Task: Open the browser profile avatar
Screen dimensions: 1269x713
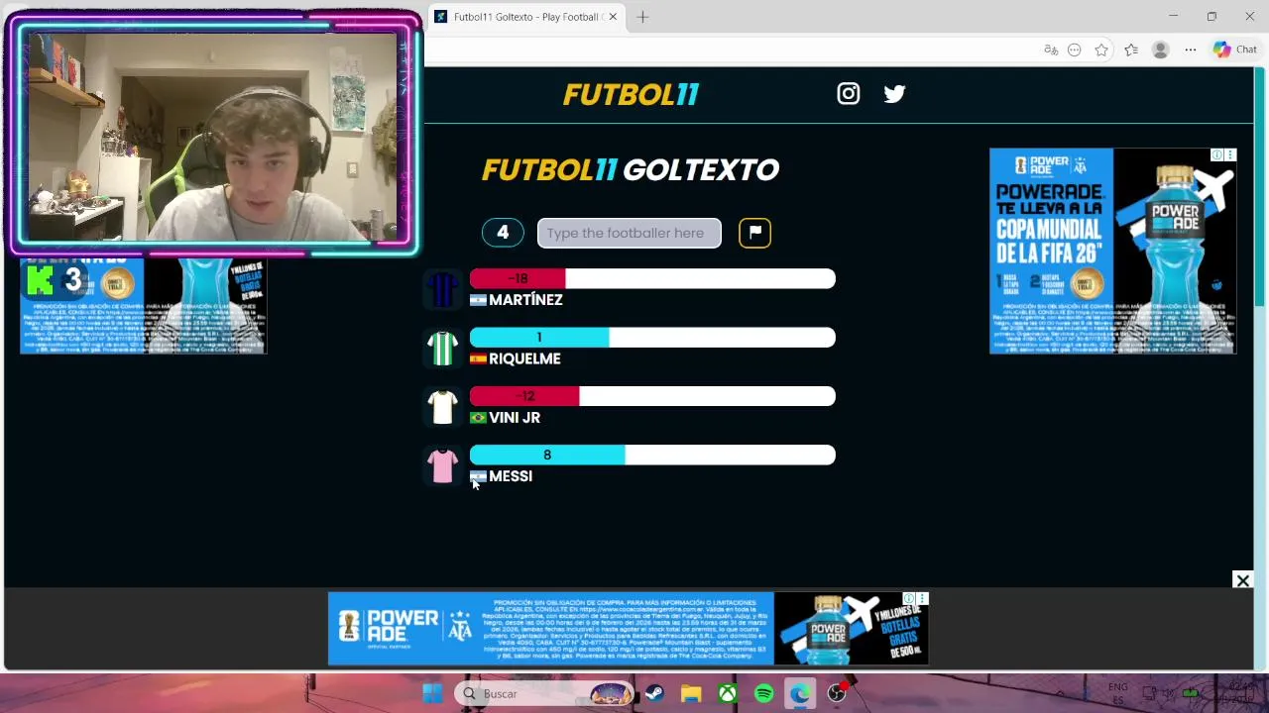Action: [1160, 50]
